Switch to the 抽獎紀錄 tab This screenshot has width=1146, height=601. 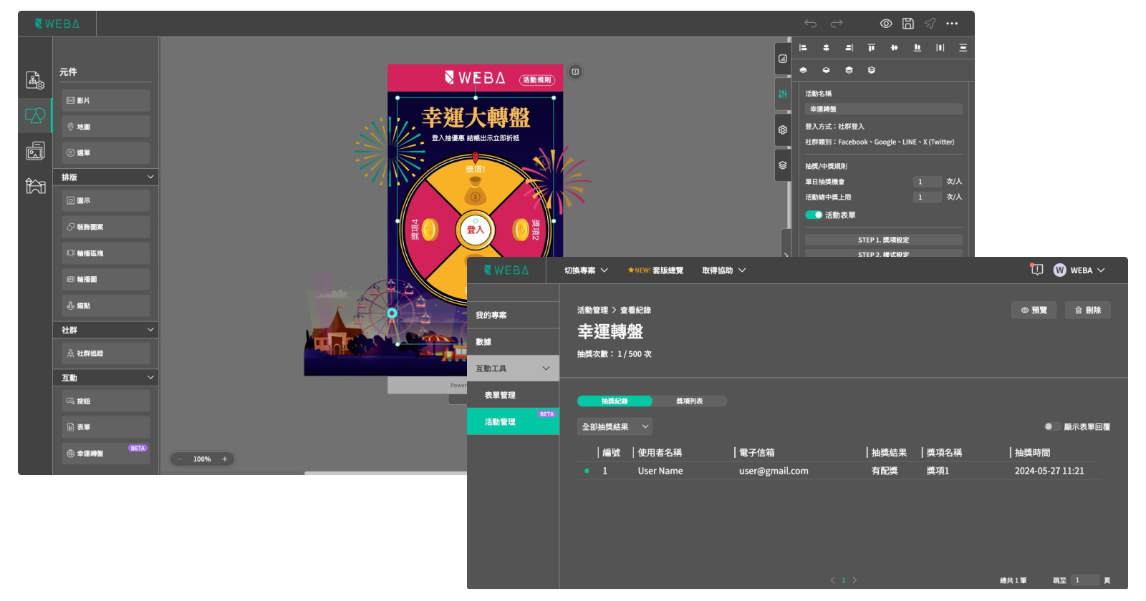615,401
